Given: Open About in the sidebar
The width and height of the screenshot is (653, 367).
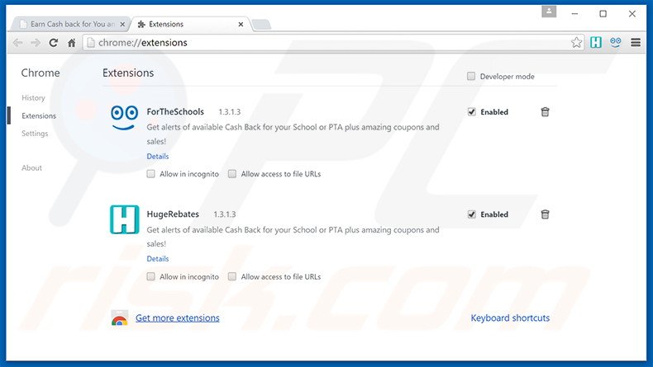Looking at the screenshot, I should 31,168.
